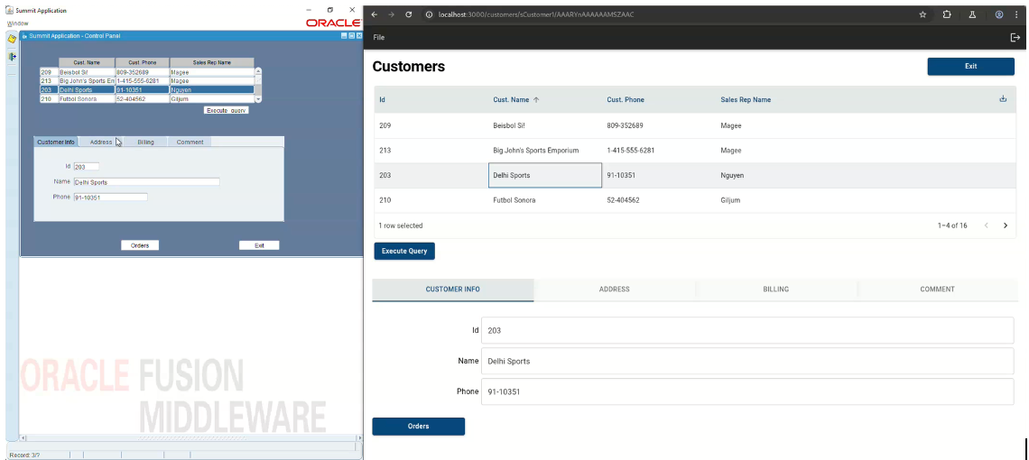Image resolution: width=1029 pixels, height=460 pixels.
Task: Click the Exit button in Oracle Forms window
Action: click(259, 245)
